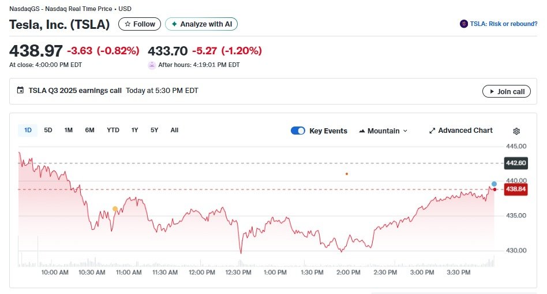Select the 1D time range tab
The image size is (547, 294).
[28, 130]
